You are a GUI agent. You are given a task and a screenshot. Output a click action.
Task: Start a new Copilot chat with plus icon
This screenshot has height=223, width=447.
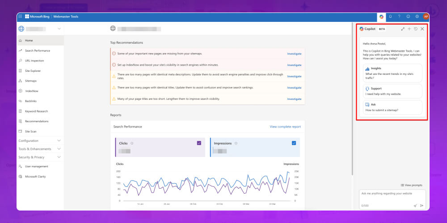409,29
